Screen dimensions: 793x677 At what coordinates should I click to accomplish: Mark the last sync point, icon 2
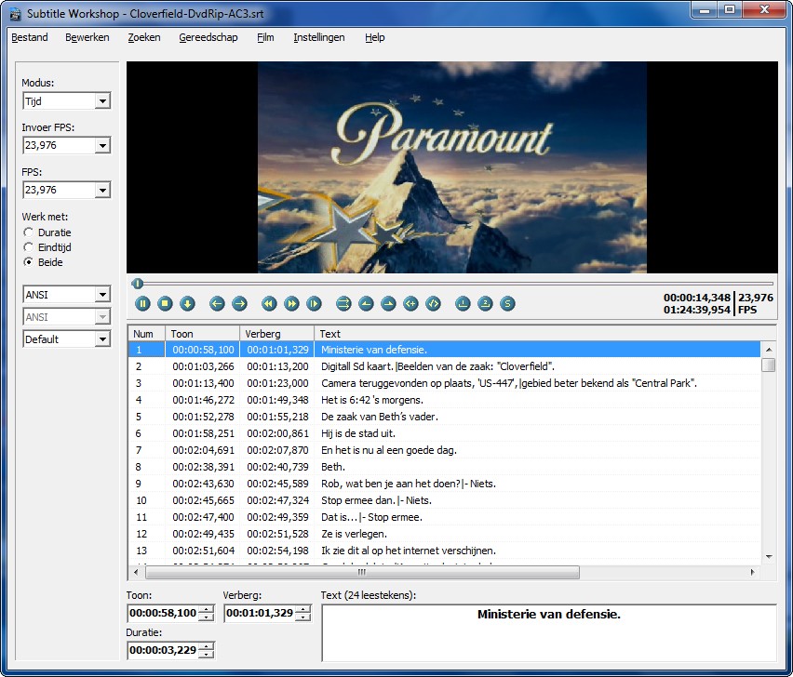[485, 304]
